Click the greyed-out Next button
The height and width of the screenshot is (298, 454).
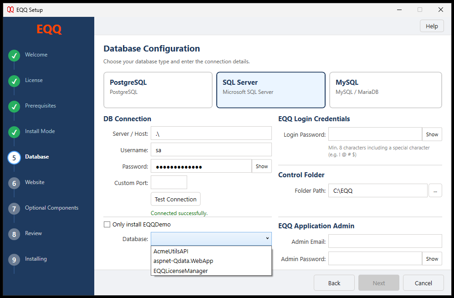pyautogui.click(x=379, y=283)
